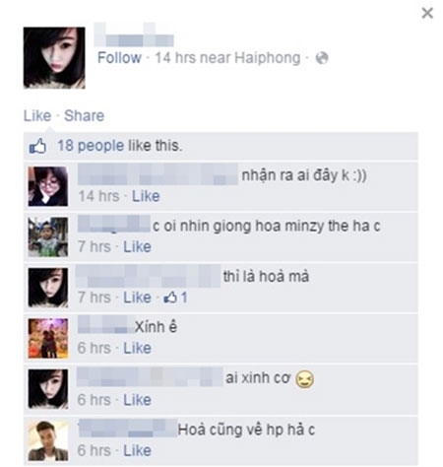
Task: Click the 'near Haiphong' post timestamp
Action: click(x=227, y=58)
